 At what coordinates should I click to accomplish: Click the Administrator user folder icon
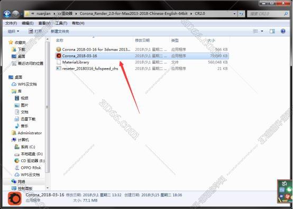14,133
